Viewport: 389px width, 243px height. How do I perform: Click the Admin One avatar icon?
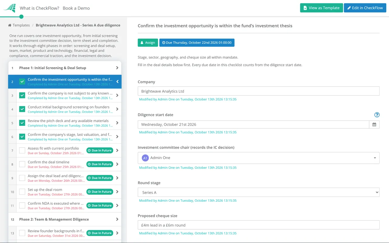click(x=145, y=158)
